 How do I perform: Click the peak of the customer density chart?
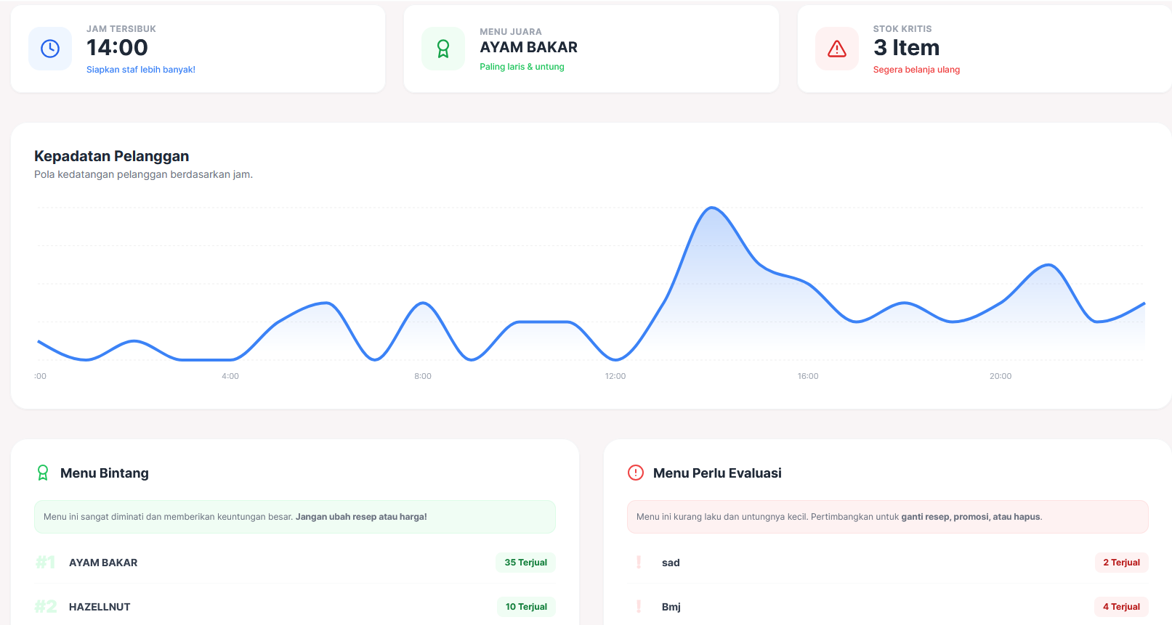pos(712,208)
